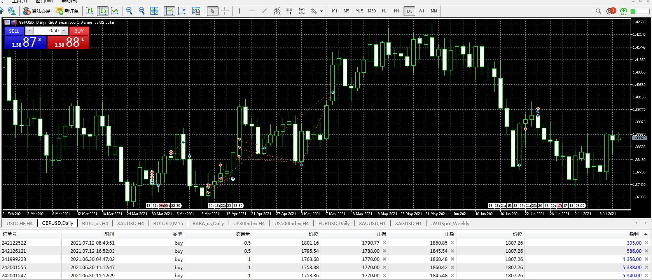Open the BTCUSD,M15 chart tab
Image resolution: width=652 pixels, height=280 pixels.
(168, 224)
